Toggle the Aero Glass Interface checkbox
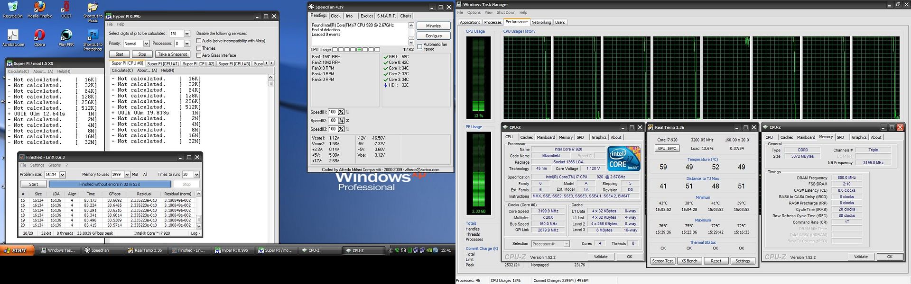The height and width of the screenshot is (284, 911). coord(199,55)
